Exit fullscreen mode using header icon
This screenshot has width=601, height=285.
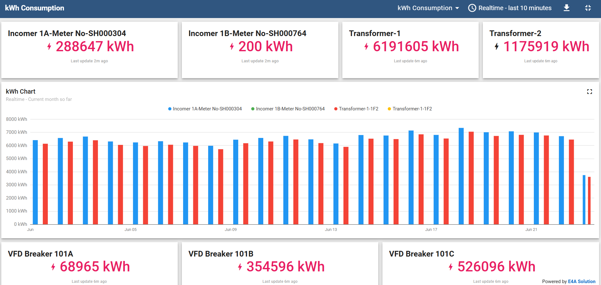point(588,8)
